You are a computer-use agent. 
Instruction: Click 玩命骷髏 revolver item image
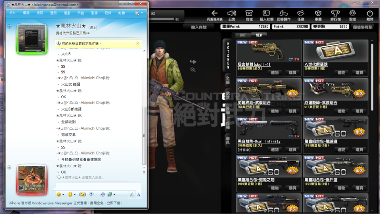tap(269, 51)
